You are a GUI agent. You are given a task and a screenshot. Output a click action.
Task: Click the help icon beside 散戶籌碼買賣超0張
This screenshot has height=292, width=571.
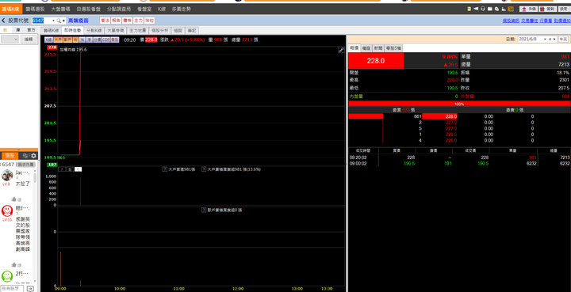pos(204,210)
